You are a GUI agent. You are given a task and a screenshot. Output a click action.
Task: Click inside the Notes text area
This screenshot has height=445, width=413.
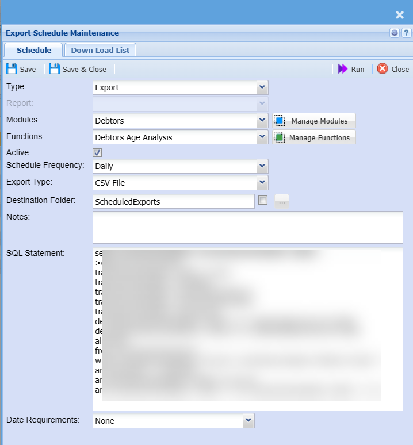[x=247, y=227]
